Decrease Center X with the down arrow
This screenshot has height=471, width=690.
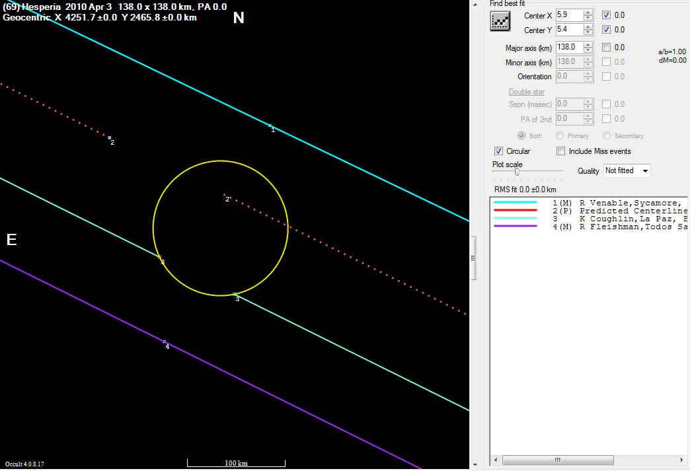tap(588, 18)
